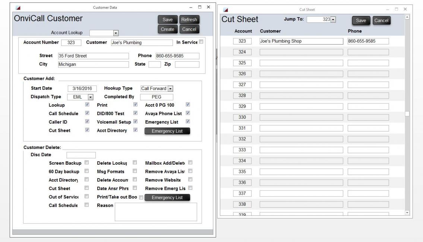This screenshot has height=242, width=423.
Task: Open the Dispatch Type dropdown arrow
Action: [x=90, y=97]
